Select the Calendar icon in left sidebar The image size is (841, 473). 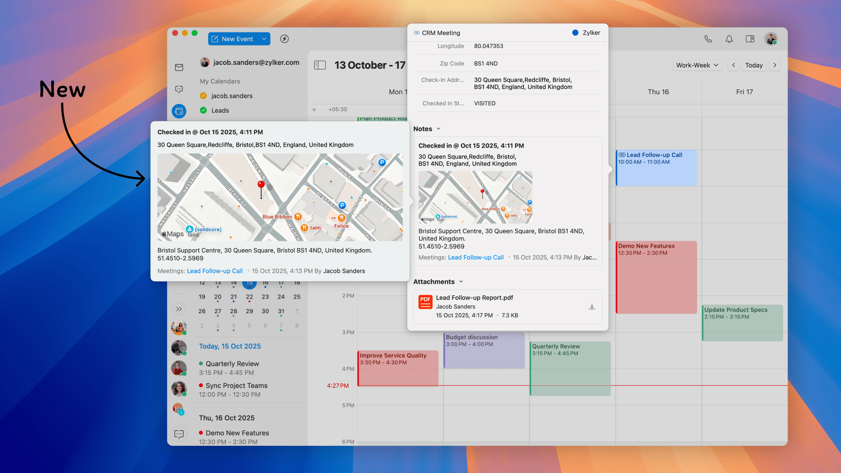pos(179,111)
